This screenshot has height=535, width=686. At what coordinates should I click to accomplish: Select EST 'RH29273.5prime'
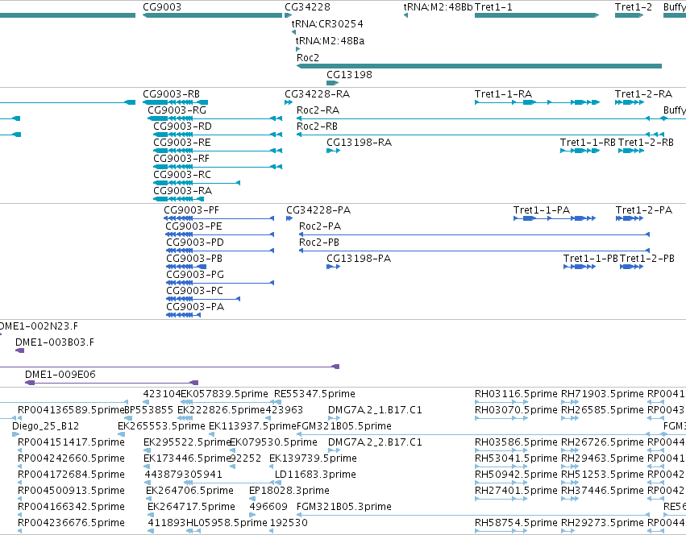click(602, 523)
